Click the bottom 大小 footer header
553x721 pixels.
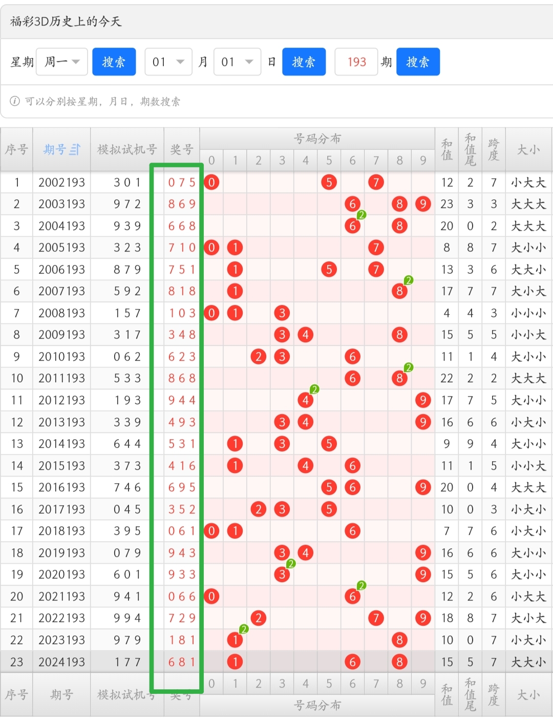pyautogui.click(x=528, y=695)
